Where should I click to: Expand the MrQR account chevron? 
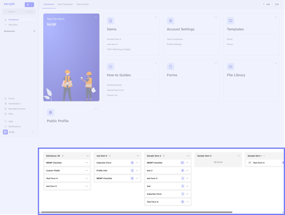point(33,132)
